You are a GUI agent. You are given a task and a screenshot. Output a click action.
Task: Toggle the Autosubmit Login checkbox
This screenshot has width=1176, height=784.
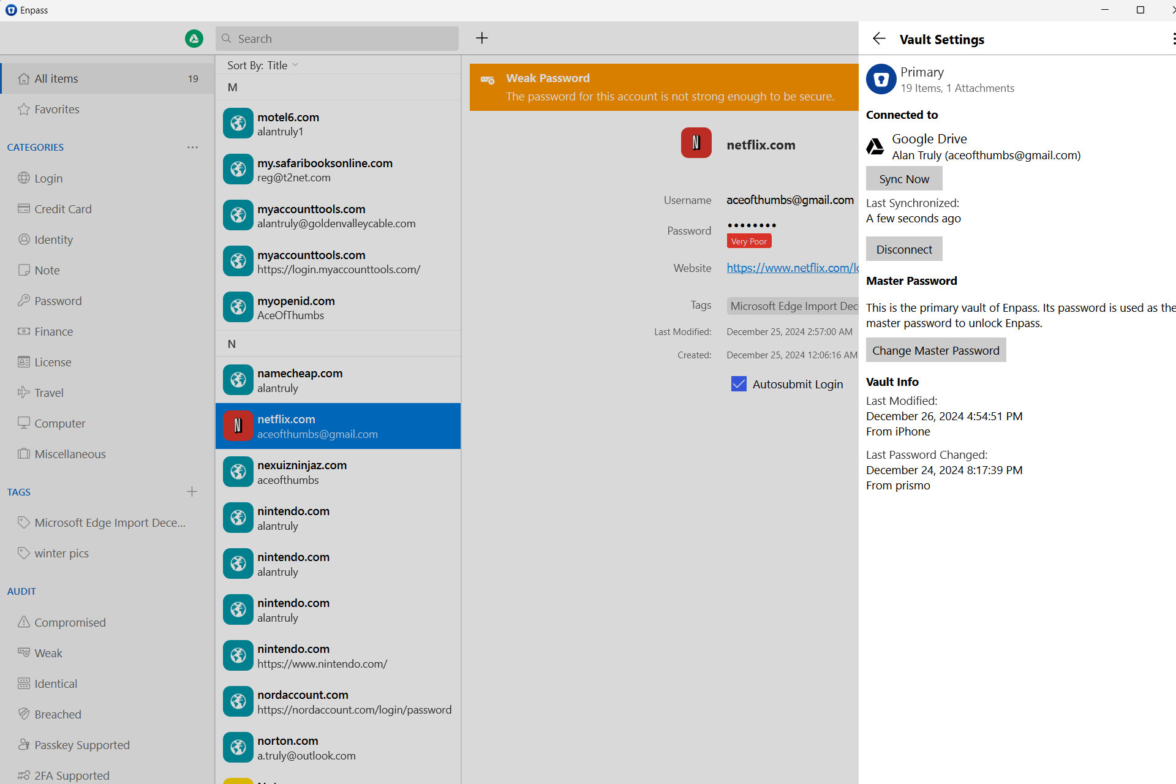739,383
